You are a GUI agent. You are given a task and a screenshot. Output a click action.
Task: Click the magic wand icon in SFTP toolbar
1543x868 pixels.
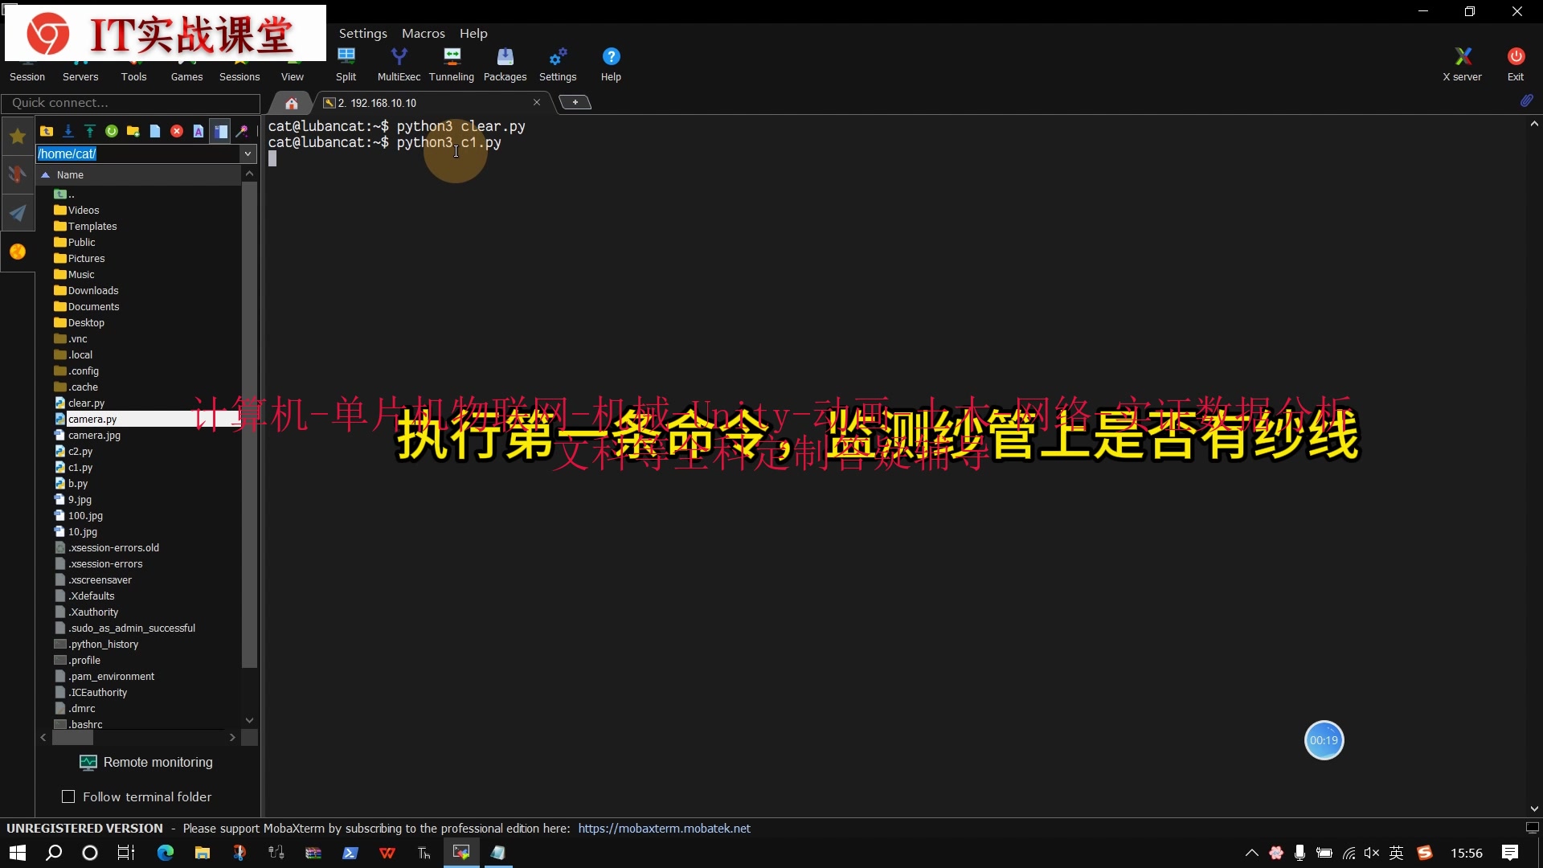pos(242,131)
